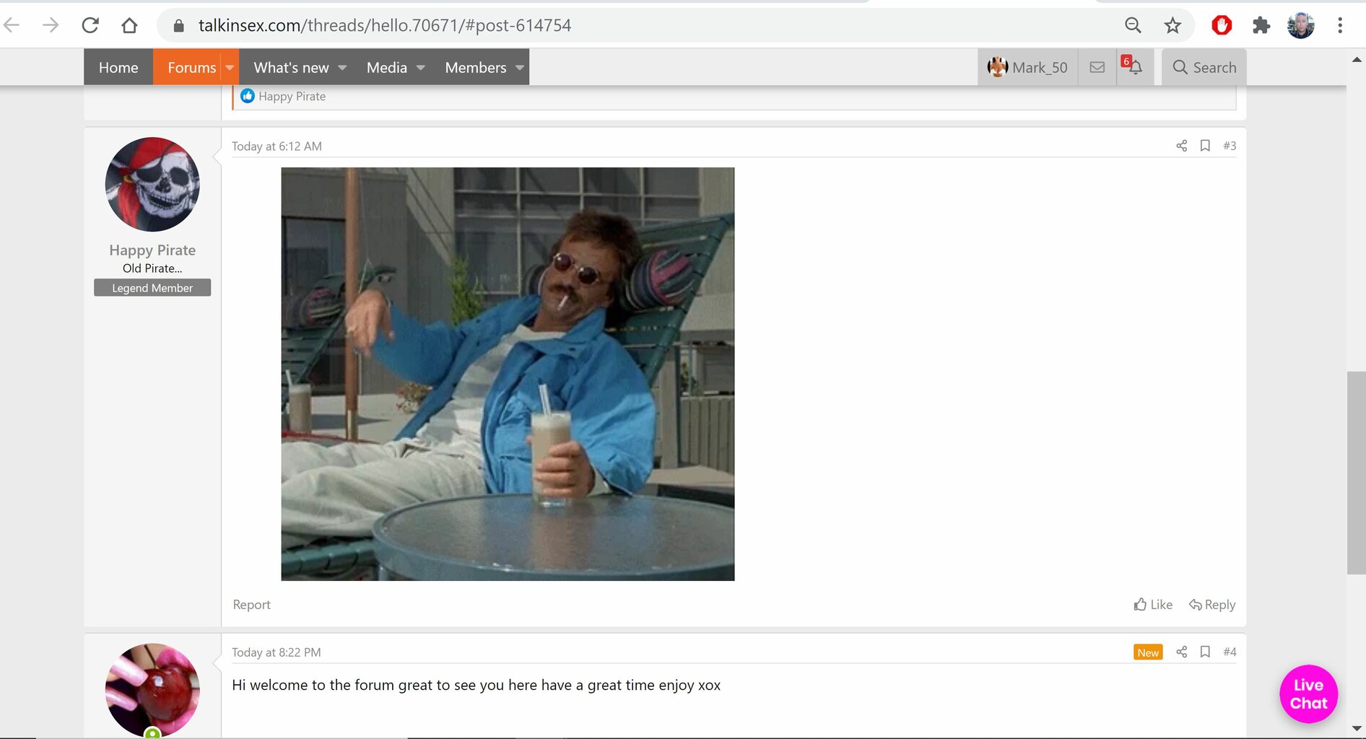Click the browser reload page icon
1366x739 pixels.
[x=90, y=25]
